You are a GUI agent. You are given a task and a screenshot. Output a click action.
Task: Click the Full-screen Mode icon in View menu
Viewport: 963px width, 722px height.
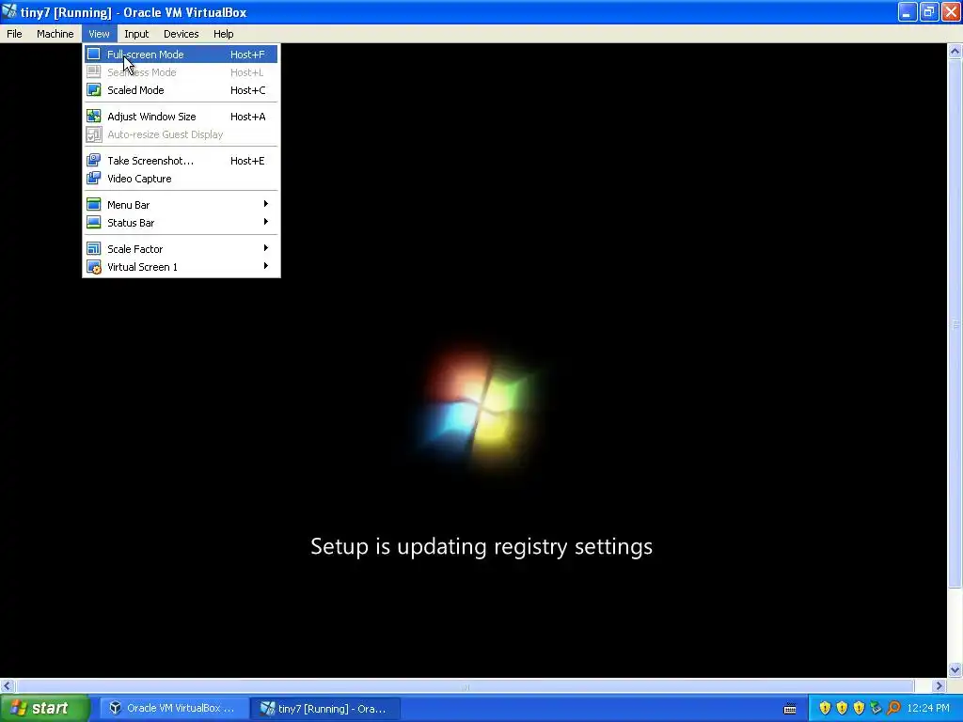point(93,54)
